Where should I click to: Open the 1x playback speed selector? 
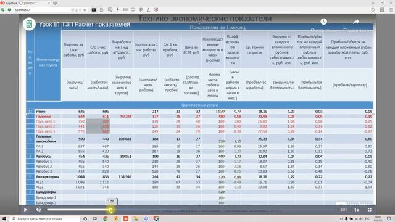(x=357, y=210)
